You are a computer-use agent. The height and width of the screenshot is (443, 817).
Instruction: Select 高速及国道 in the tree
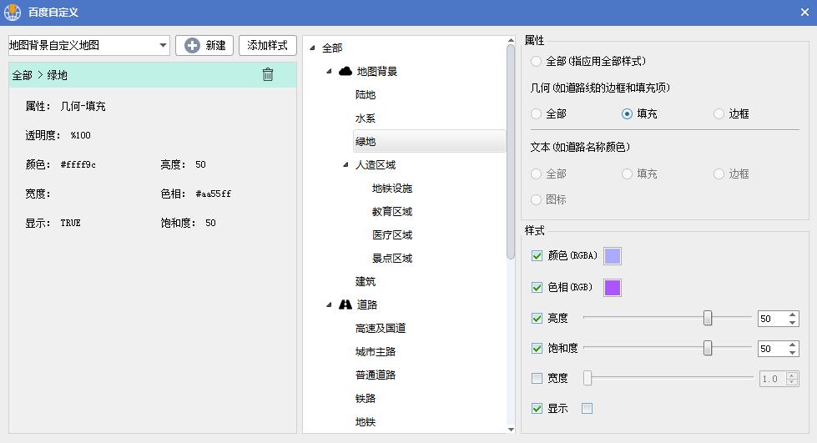[381, 329]
